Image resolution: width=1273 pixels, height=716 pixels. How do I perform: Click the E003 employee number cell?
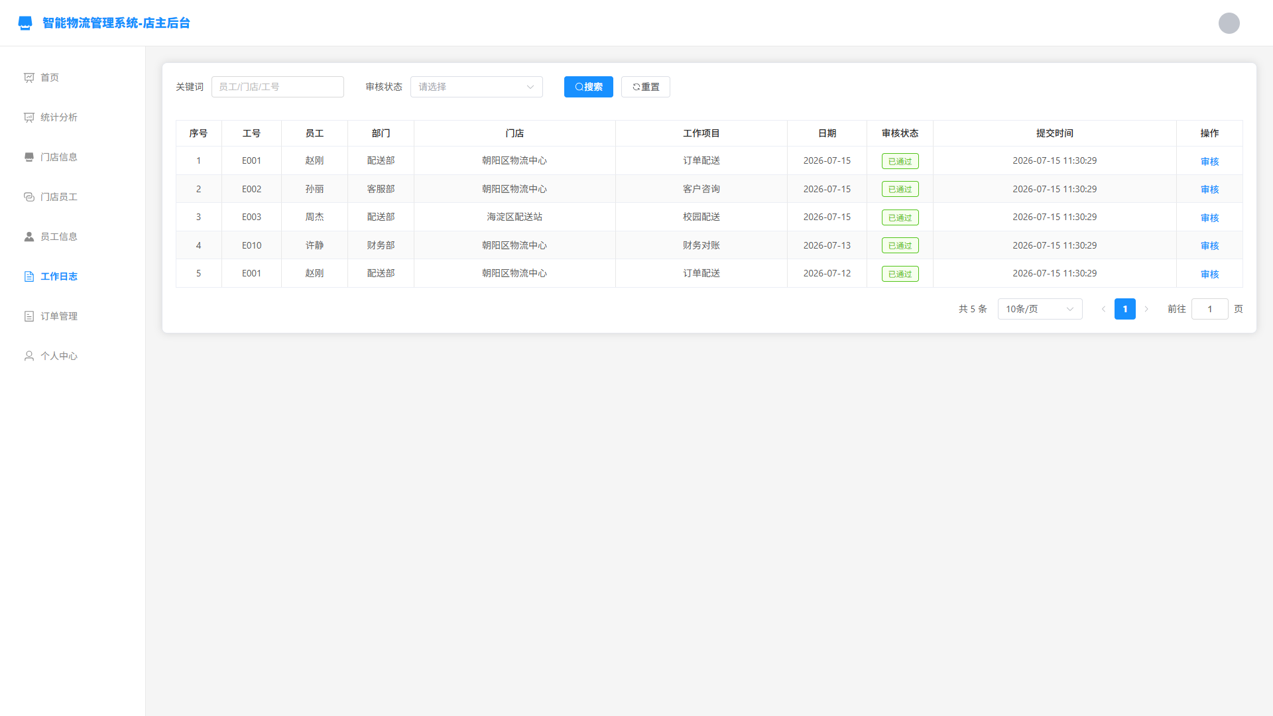click(252, 217)
